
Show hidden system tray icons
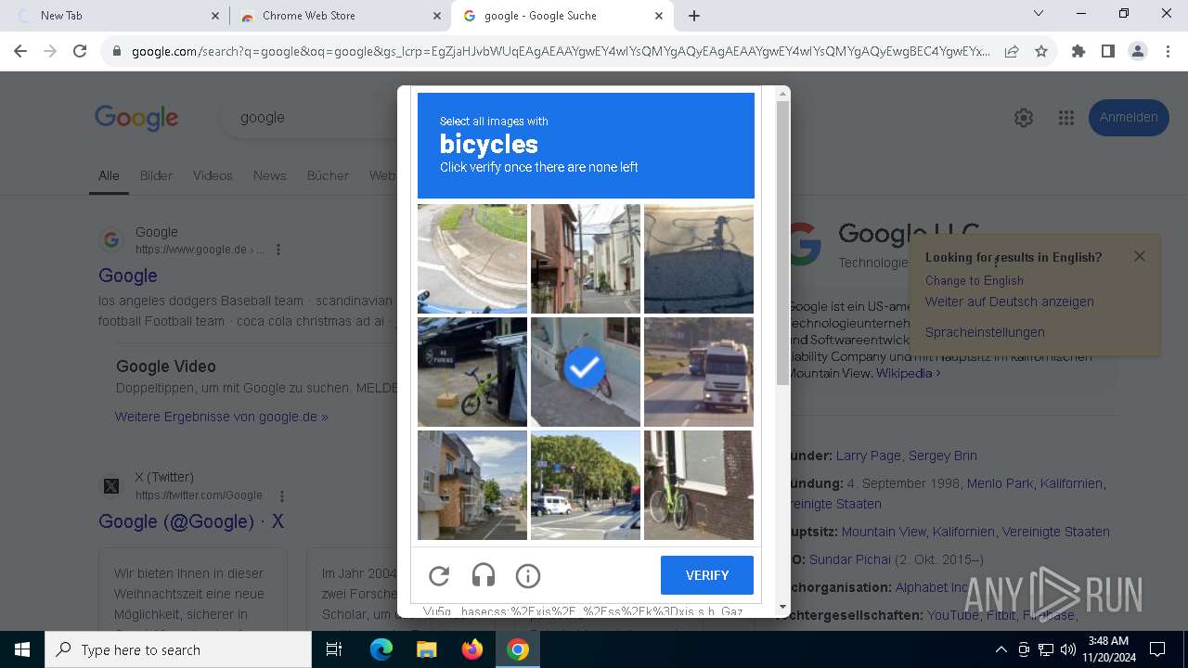click(x=1001, y=649)
